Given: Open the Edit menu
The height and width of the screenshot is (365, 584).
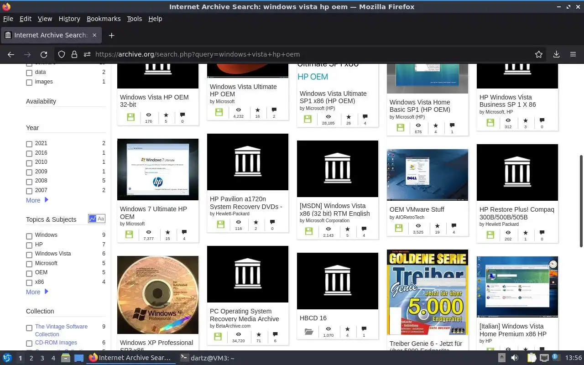Looking at the screenshot, I should tap(26, 19).
